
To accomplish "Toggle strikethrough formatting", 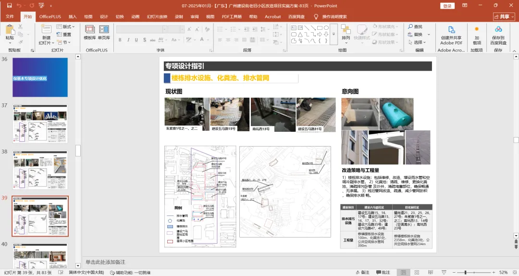I will [153, 40].
